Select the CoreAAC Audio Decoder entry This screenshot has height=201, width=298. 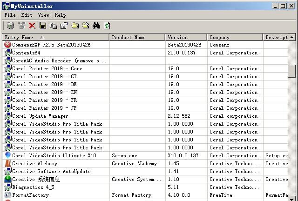pos(59,60)
